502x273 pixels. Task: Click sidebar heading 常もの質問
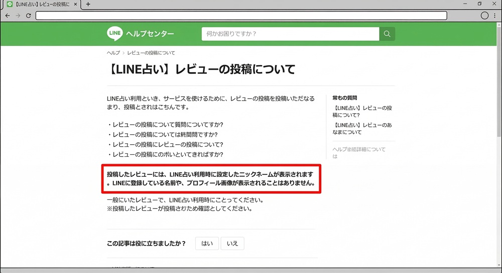[344, 98]
